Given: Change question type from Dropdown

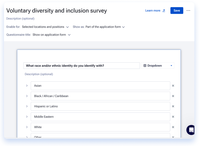Looking at the screenshot, I should pyautogui.click(x=158, y=66).
